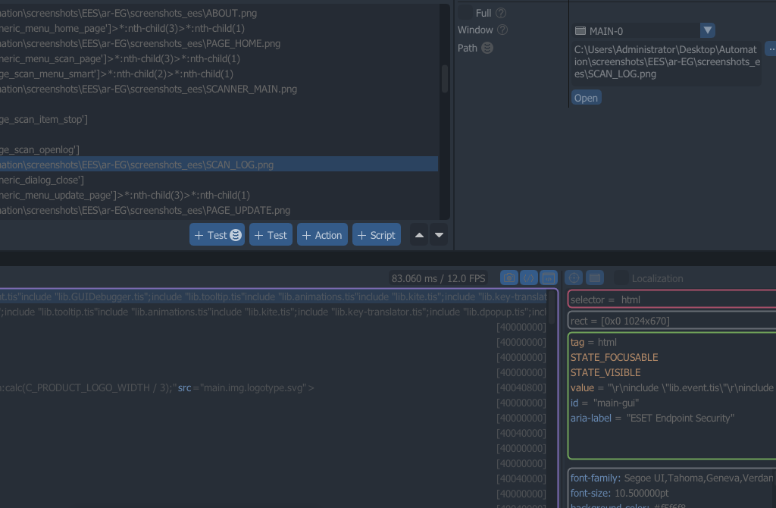Activate the crosshair element picker icon
This screenshot has height=508, width=776.
(574, 278)
